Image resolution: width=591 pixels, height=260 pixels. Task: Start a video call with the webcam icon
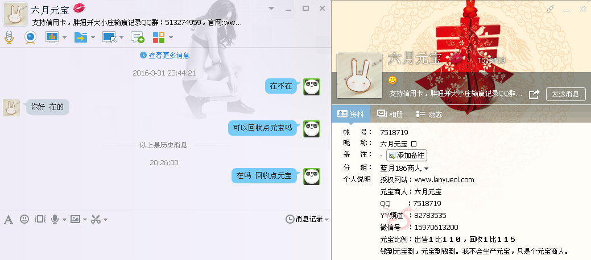coord(30,37)
